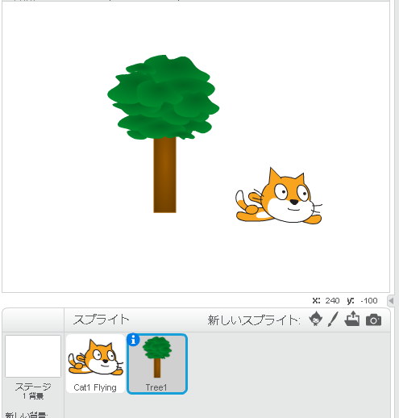399x418 pixels.
Task: Collapse the stage with the small triangle arrow
Action: coord(391,301)
